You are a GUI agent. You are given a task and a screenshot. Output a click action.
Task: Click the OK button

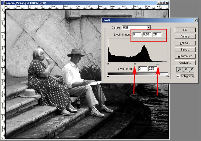click(x=185, y=30)
